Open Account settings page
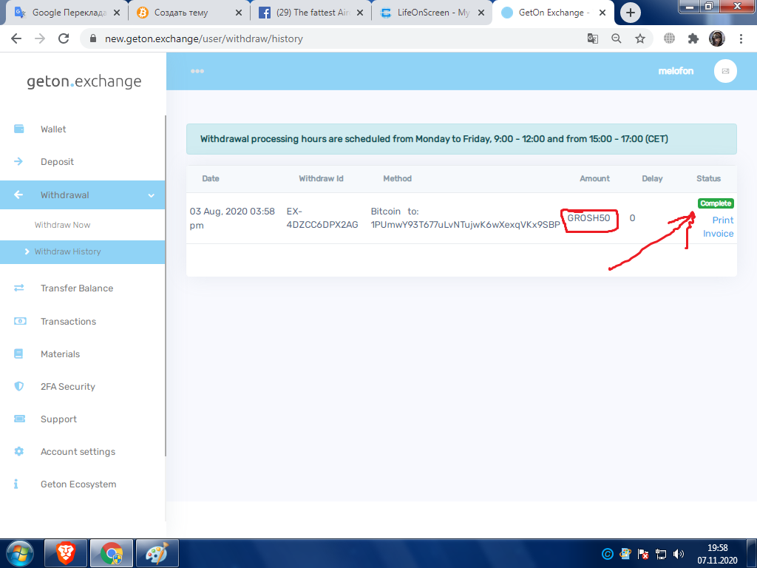The width and height of the screenshot is (757, 568). coord(78,452)
